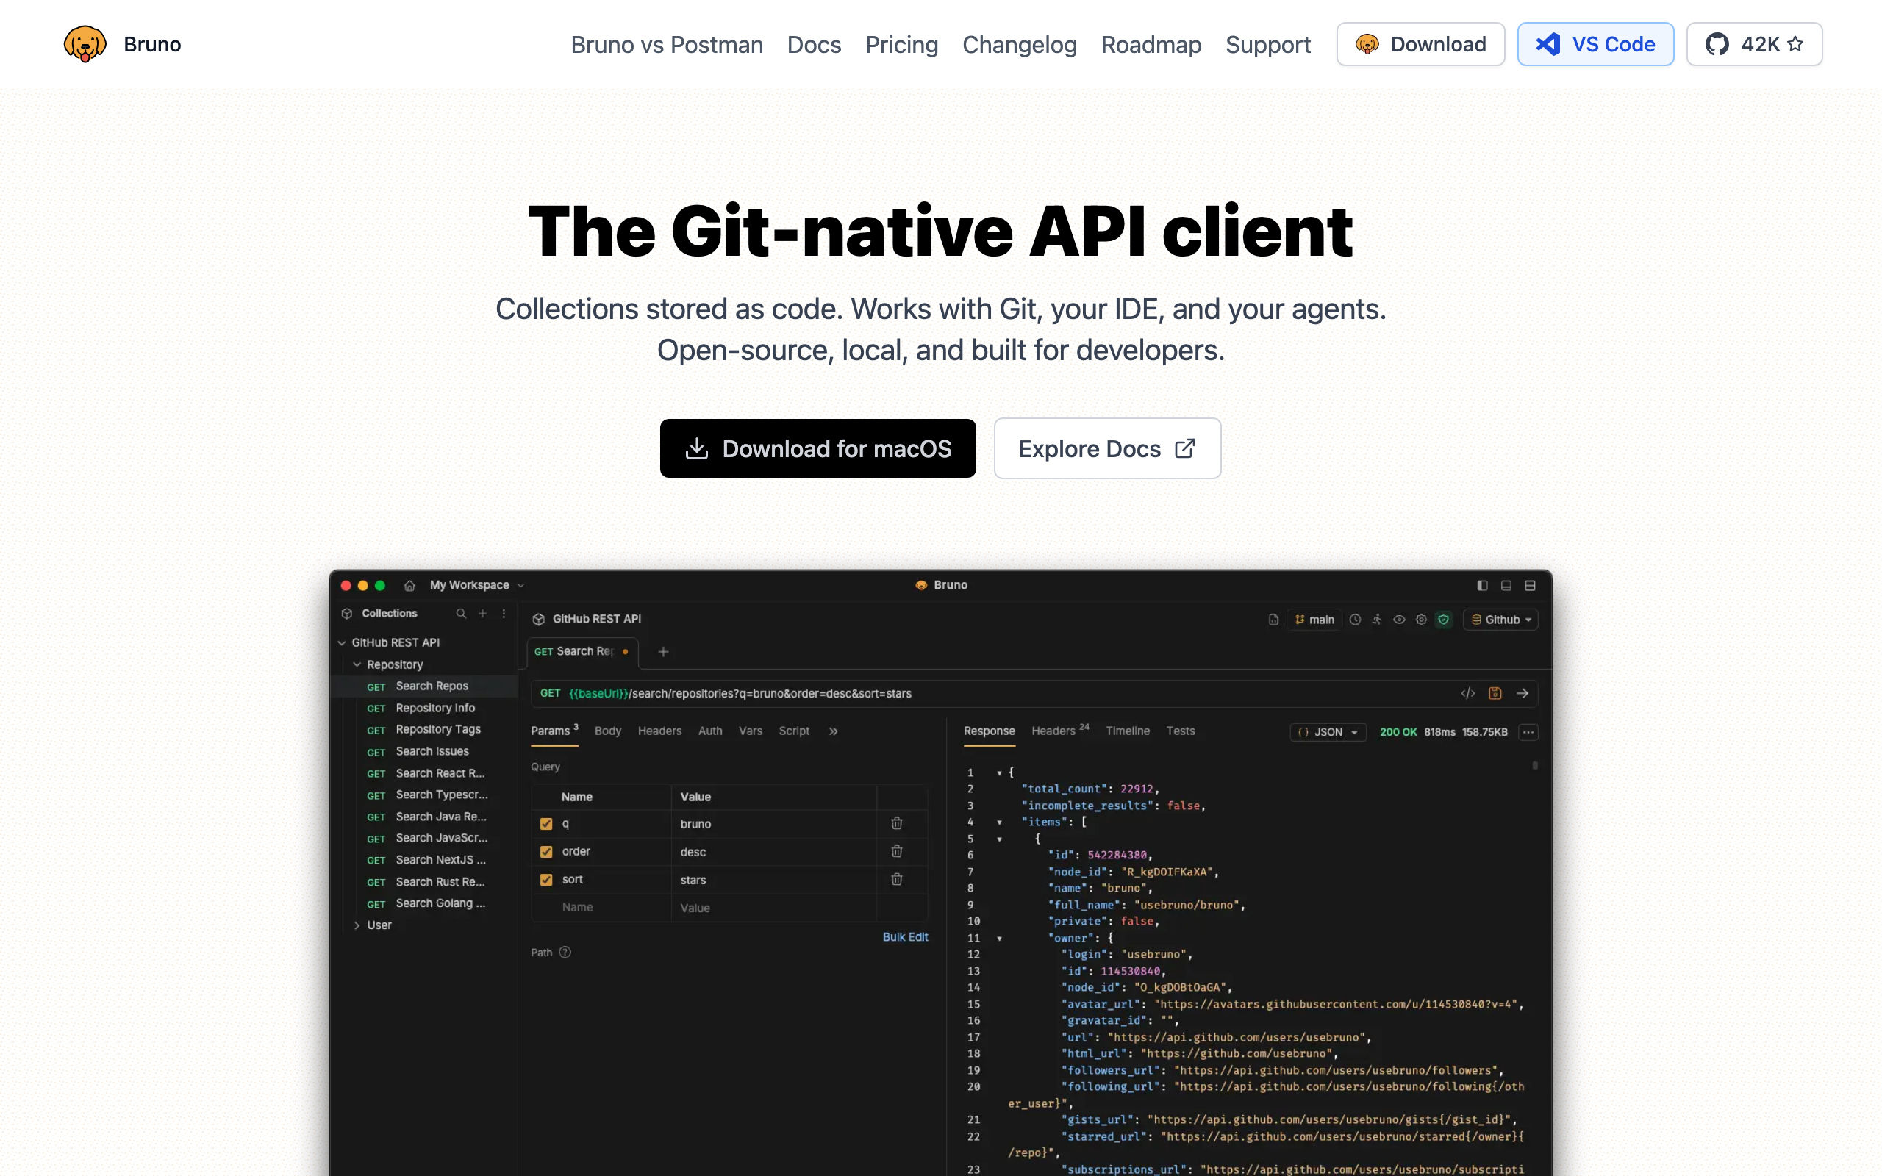This screenshot has height=1176, width=1882.
Task: Open the Github environment dropdown
Action: pos(1501,620)
